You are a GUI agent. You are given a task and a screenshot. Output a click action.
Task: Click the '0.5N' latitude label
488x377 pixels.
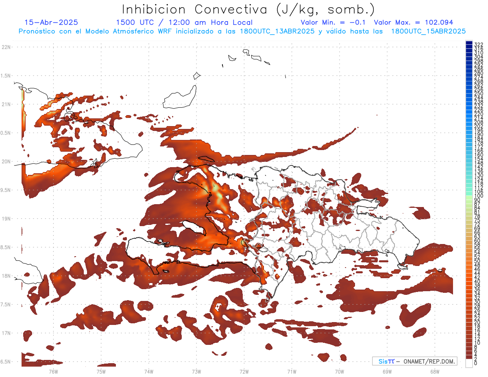[6, 133]
